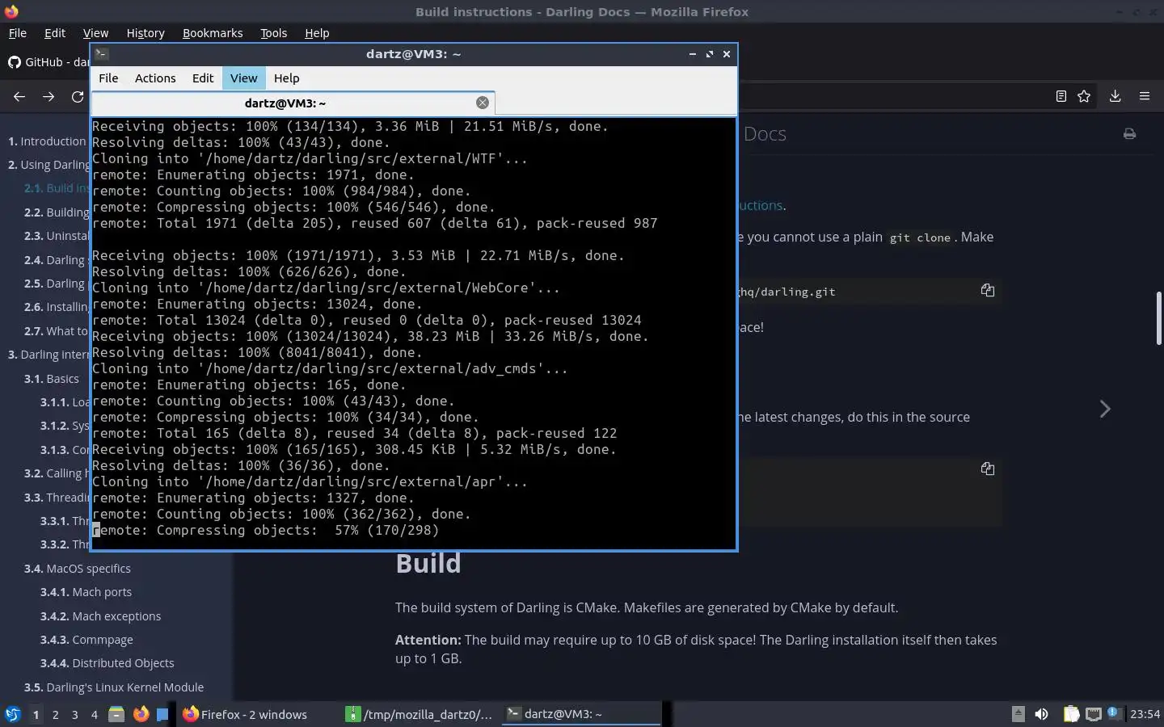The height and width of the screenshot is (727, 1164).
Task: Click the Firefox back arrow
Action: coord(19,96)
